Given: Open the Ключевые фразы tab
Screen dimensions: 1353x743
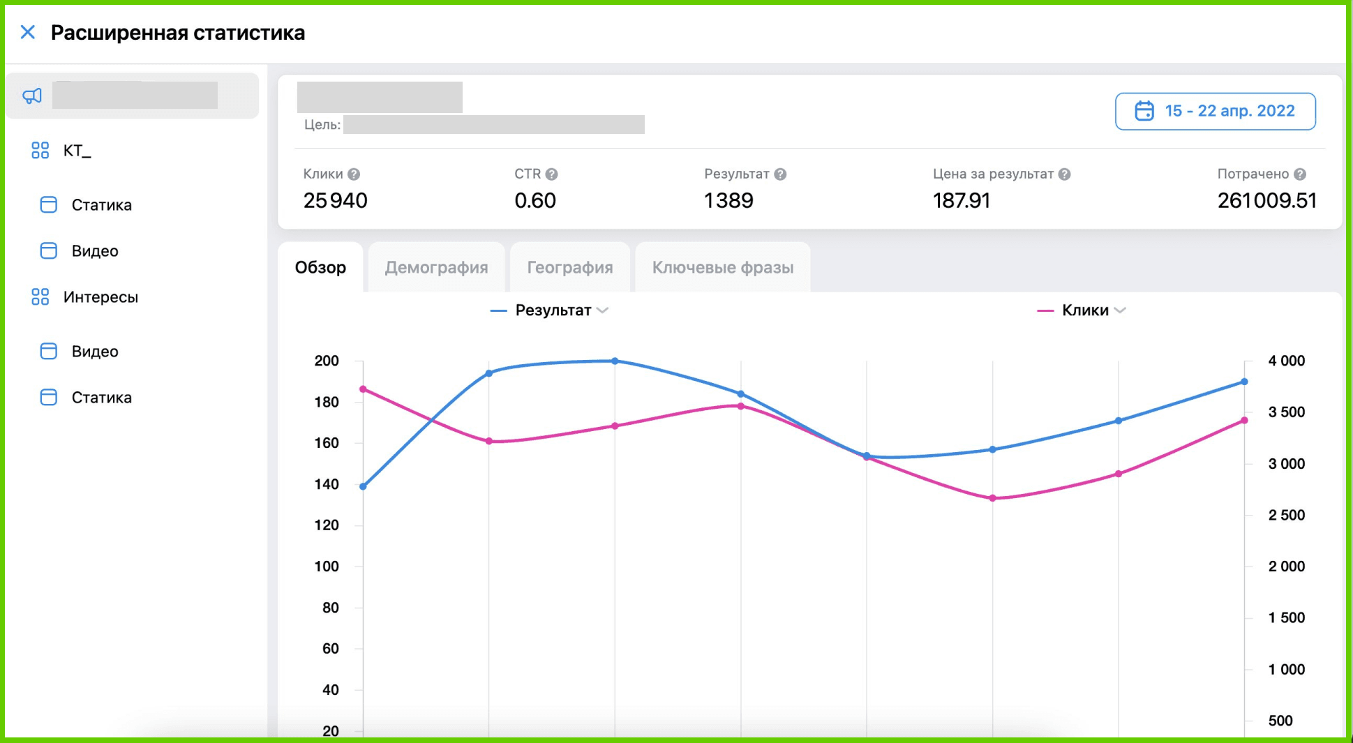Looking at the screenshot, I should click(722, 268).
